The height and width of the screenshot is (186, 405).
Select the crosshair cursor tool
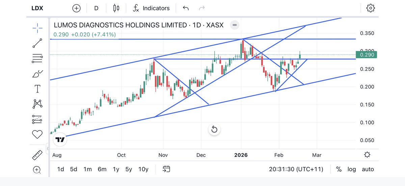37,28
